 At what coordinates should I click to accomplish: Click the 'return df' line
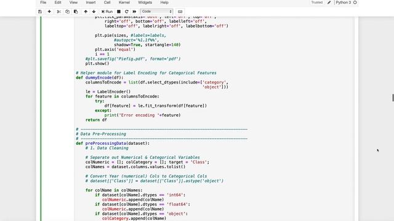coord(96,120)
